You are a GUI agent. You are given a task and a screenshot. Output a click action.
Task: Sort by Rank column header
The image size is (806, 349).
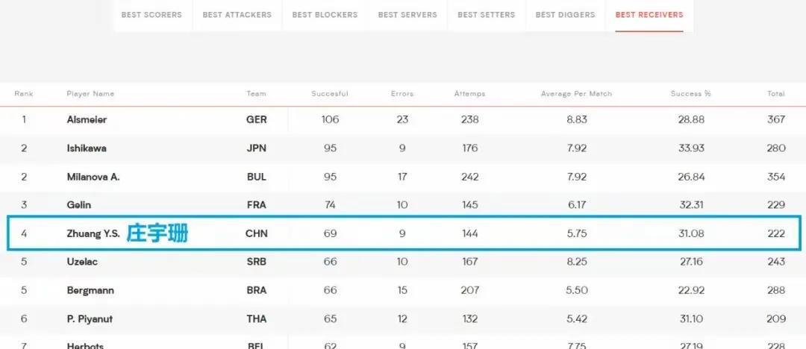coord(24,93)
